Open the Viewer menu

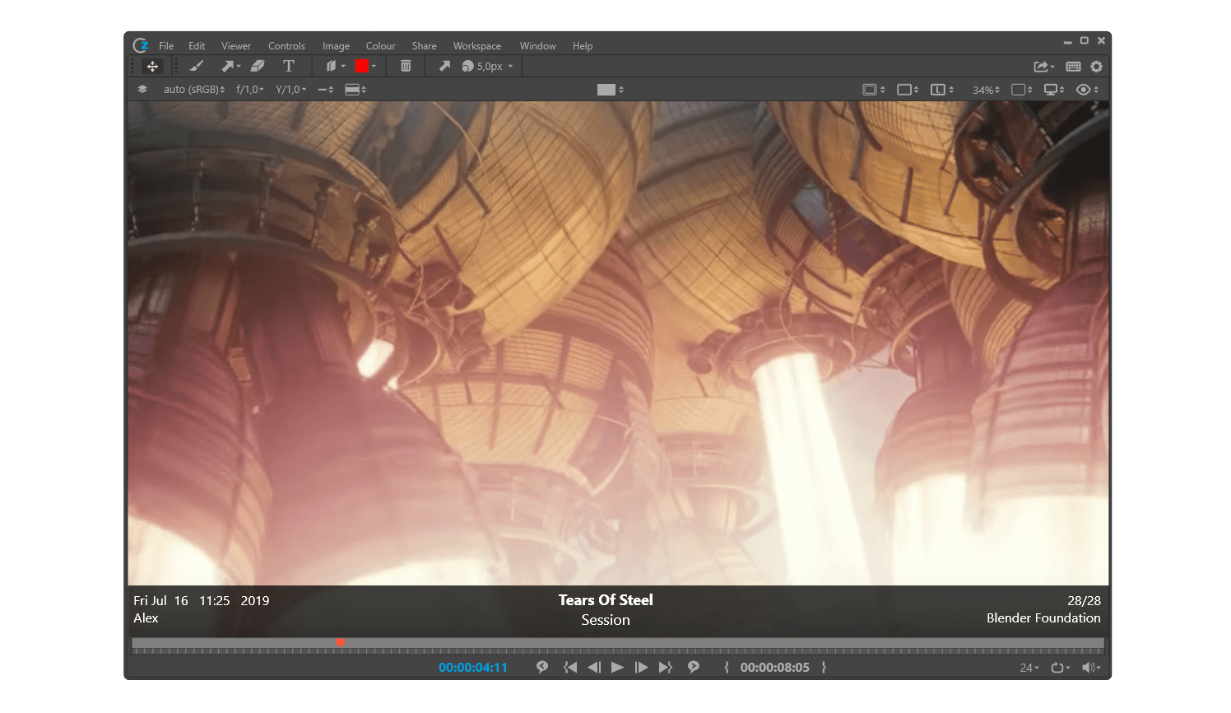(x=235, y=46)
